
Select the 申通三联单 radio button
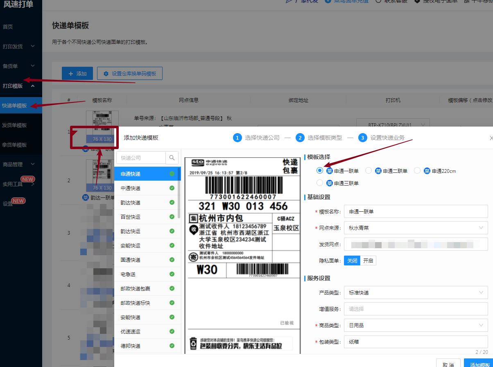pos(319,182)
